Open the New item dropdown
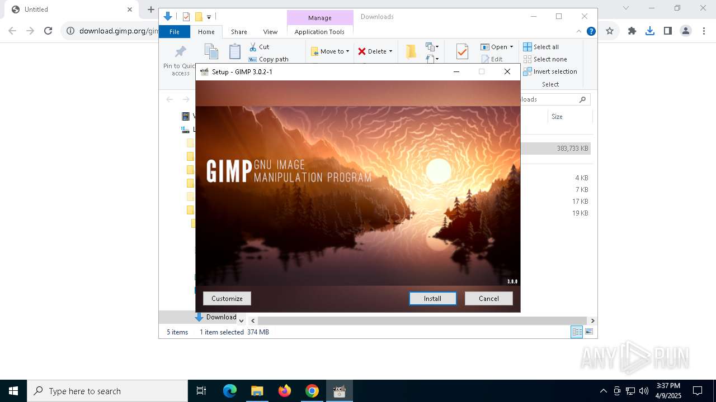This screenshot has height=402, width=716. click(432, 47)
